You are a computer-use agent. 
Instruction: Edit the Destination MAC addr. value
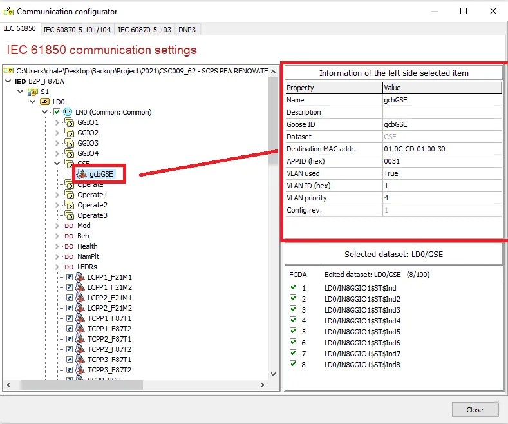(x=442, y=149)
